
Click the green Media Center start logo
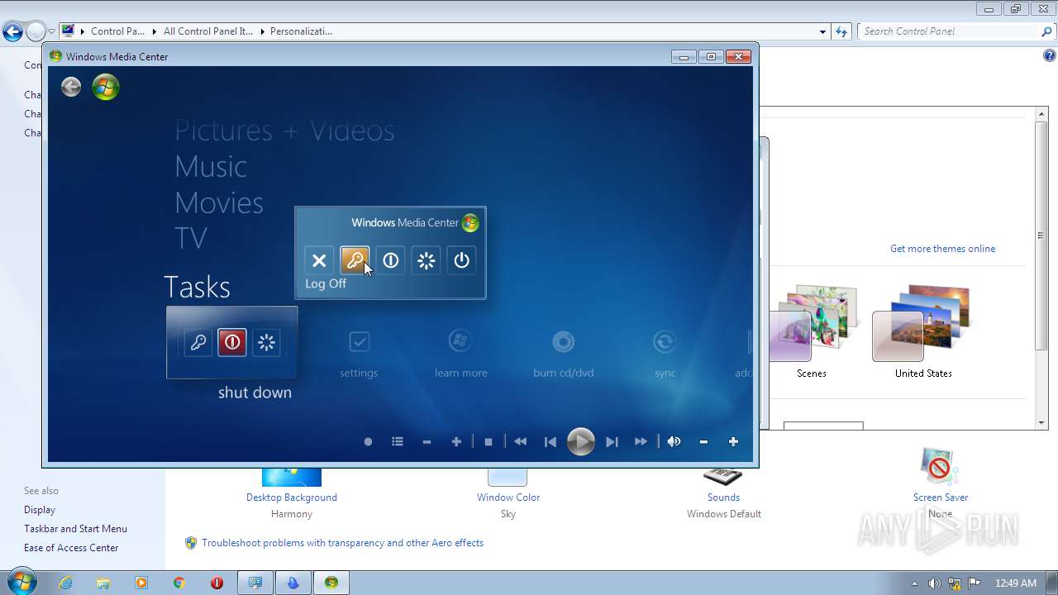106,87
